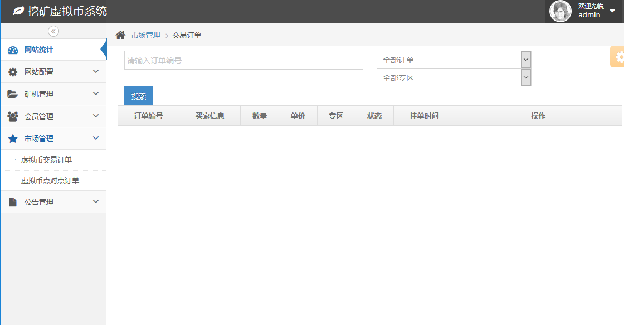Click the folder icon beside 矿机管理
624x325 pixels.
[13, 95]
